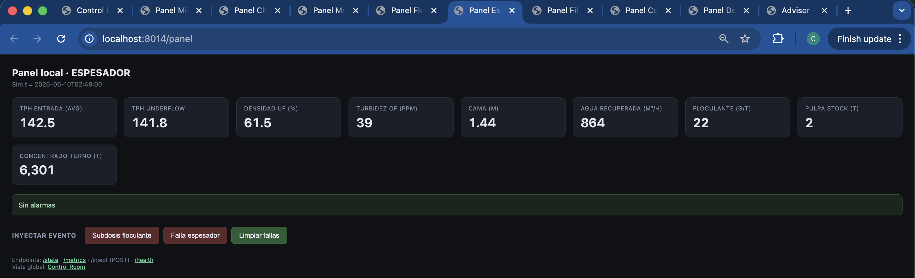915x278 pixels.
Task: Open the zoom magnifier icon in address bar
Action: (x=724, y=39)
